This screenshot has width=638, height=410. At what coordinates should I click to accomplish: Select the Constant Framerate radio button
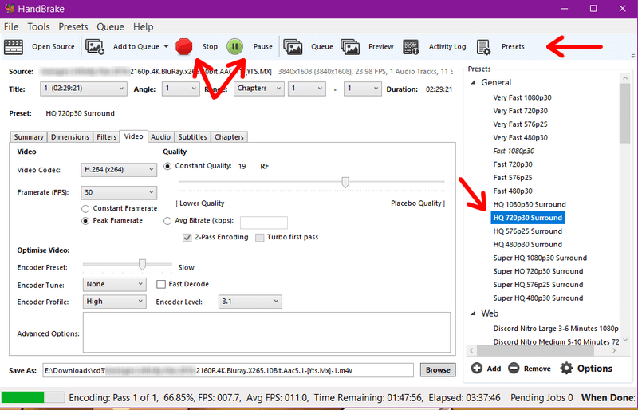(x=86, y=208)
